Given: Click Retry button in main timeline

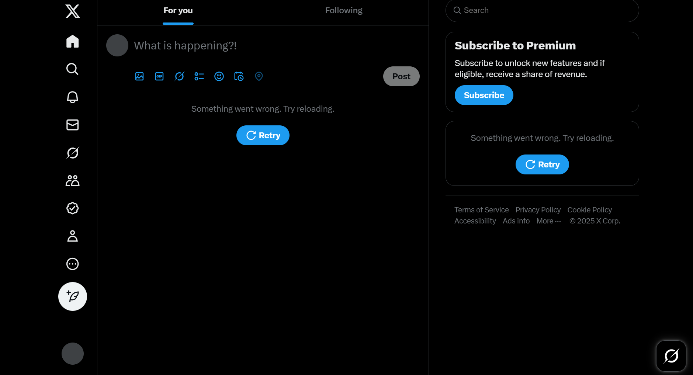Looking at the screenshot, I should click(263, 135).
